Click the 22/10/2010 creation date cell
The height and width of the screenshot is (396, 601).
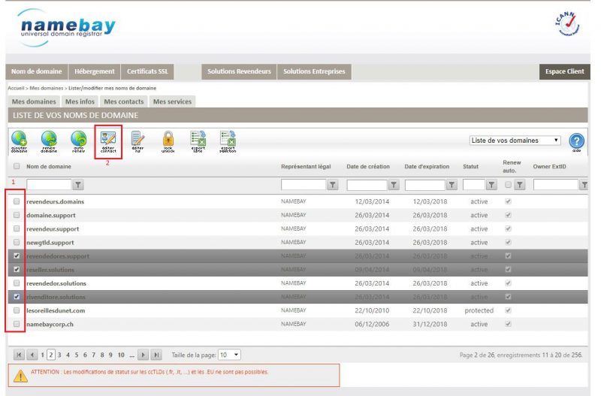pos(372,310)
